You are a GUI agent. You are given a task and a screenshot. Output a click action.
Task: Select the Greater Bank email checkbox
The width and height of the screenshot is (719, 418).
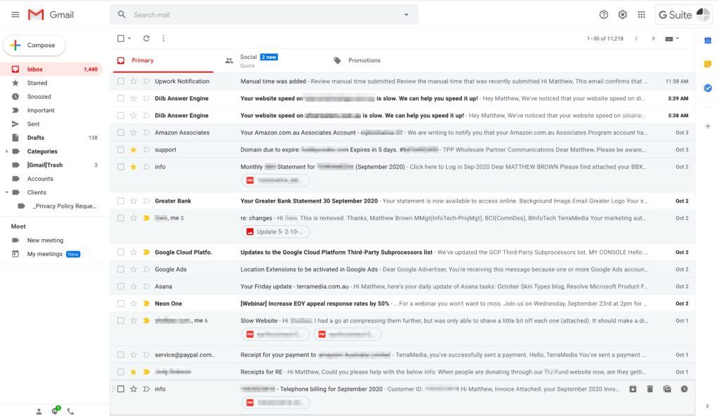point(121,201)
